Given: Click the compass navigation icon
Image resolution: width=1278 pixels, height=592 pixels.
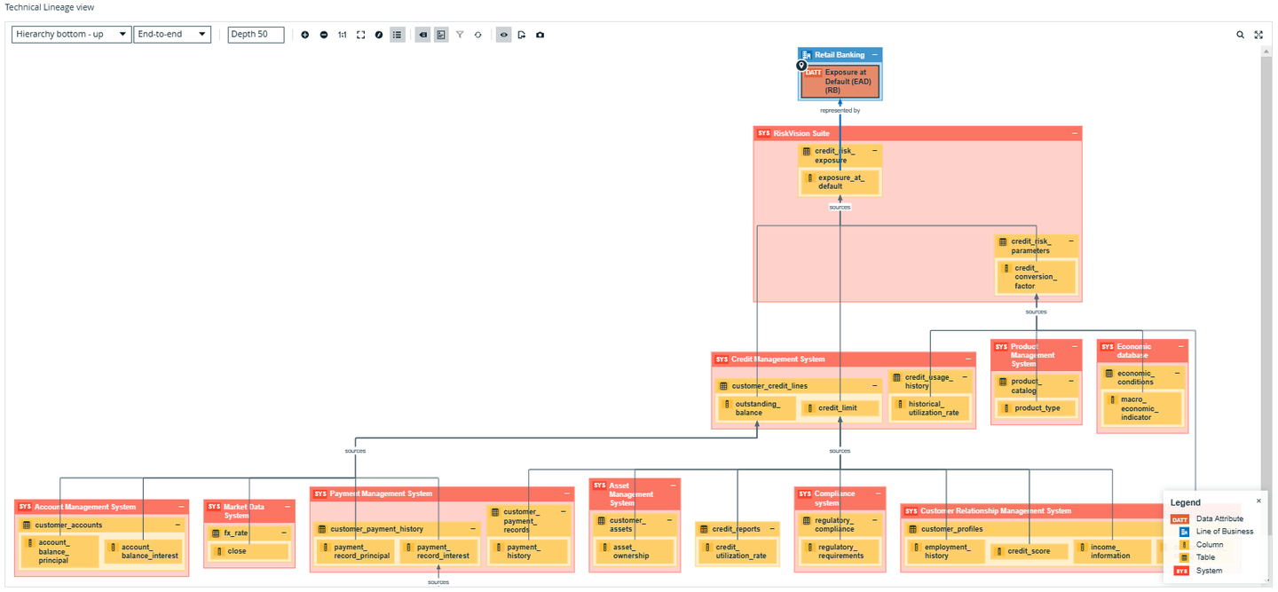Looking at the screenshot, I should (379, 35).
